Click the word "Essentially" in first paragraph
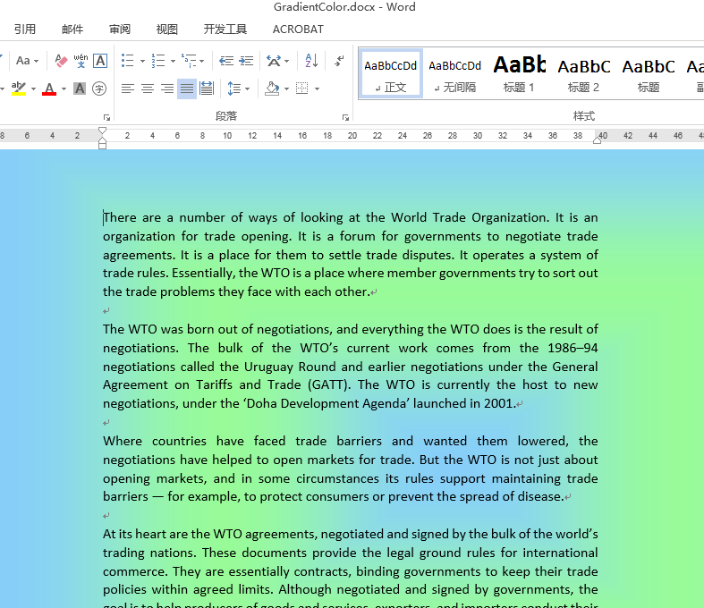This screenshot has height=608, width=704. point(202,274)
